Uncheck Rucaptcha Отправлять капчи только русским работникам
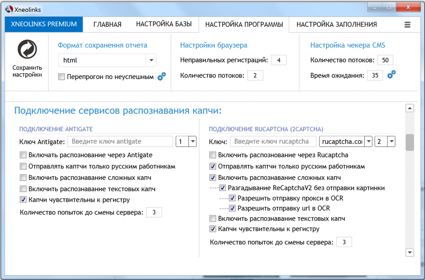 point(213,166)
